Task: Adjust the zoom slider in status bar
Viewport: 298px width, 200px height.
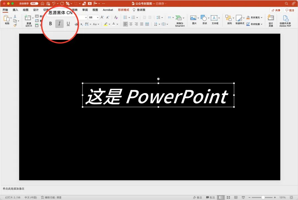Action: point(263,198)
